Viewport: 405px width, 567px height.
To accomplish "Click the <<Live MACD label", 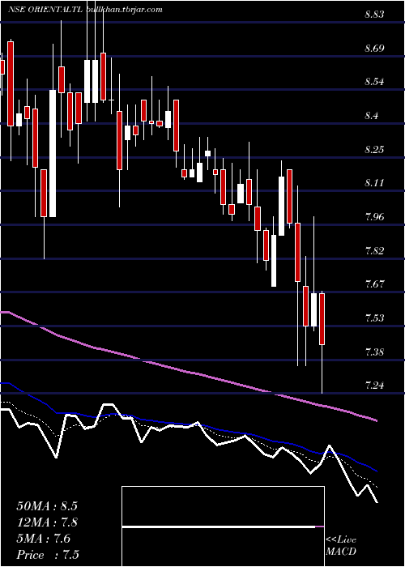I will [x=341, y=545].
